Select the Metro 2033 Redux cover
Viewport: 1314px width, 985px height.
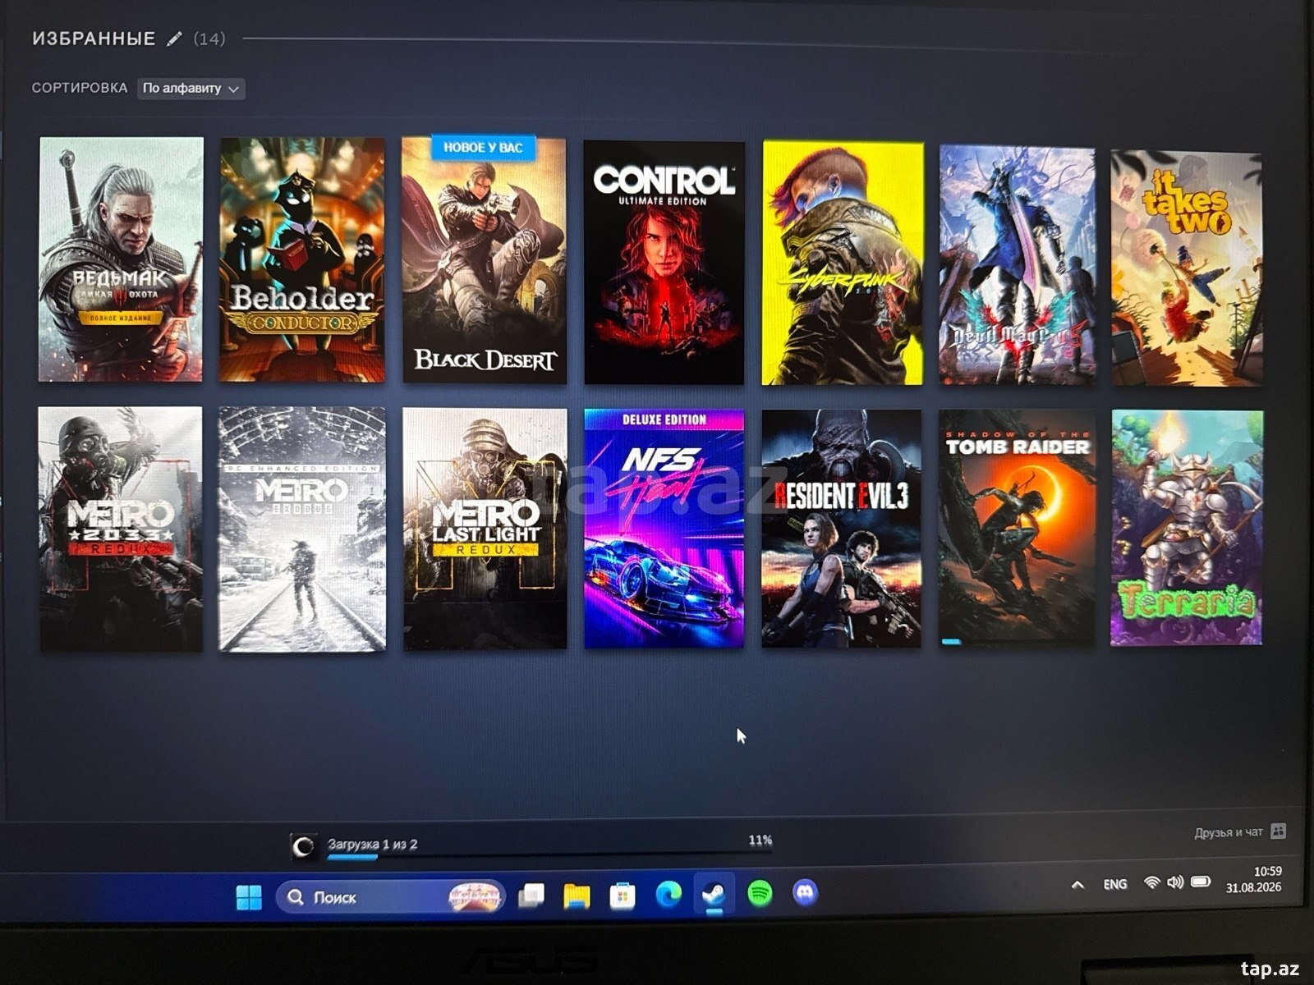click(121, 529)
